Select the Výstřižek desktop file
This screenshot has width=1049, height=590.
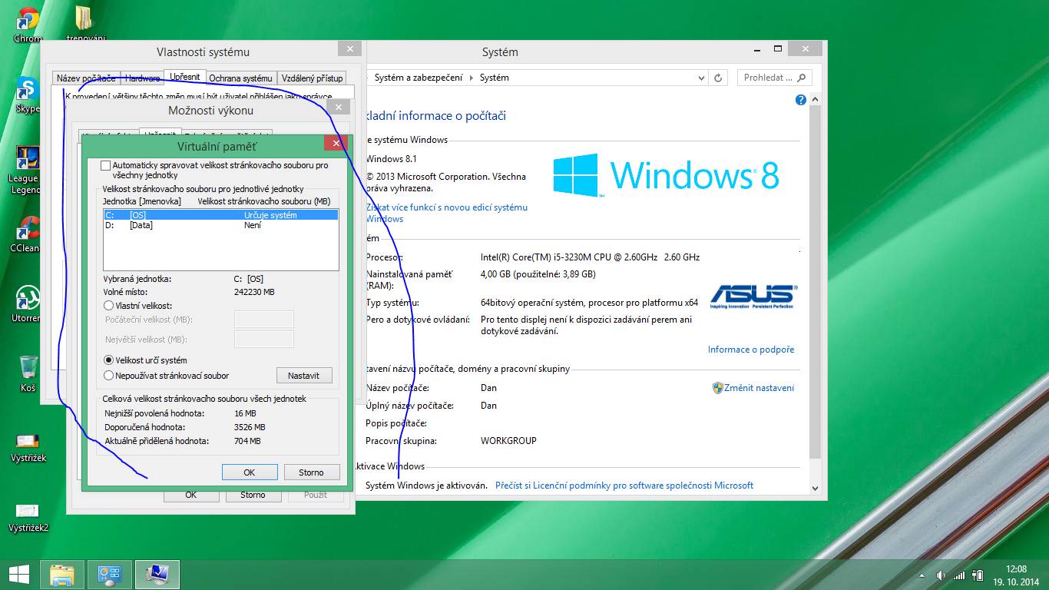tap(28, 447)
